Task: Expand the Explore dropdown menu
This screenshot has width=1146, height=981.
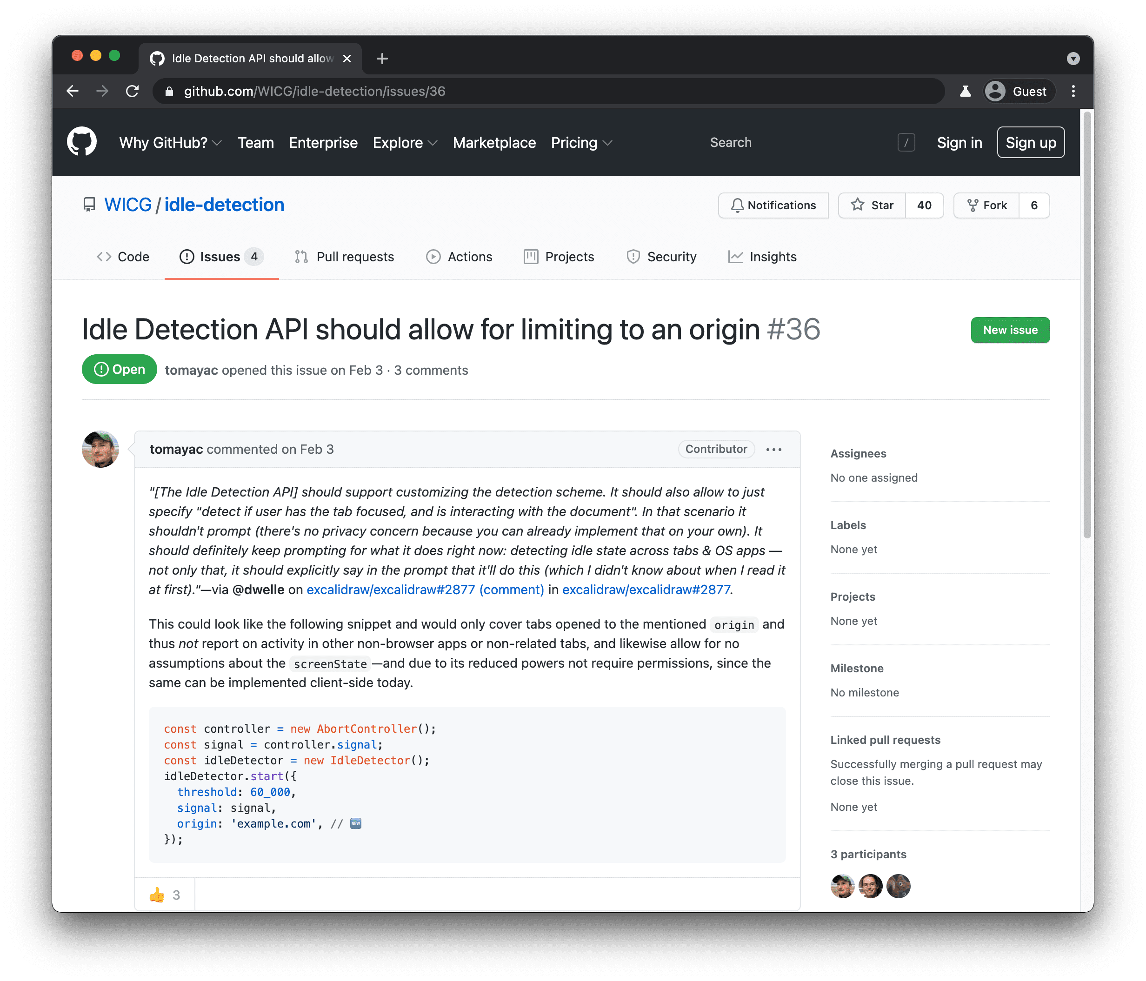Action: click(x=404, y=143)
